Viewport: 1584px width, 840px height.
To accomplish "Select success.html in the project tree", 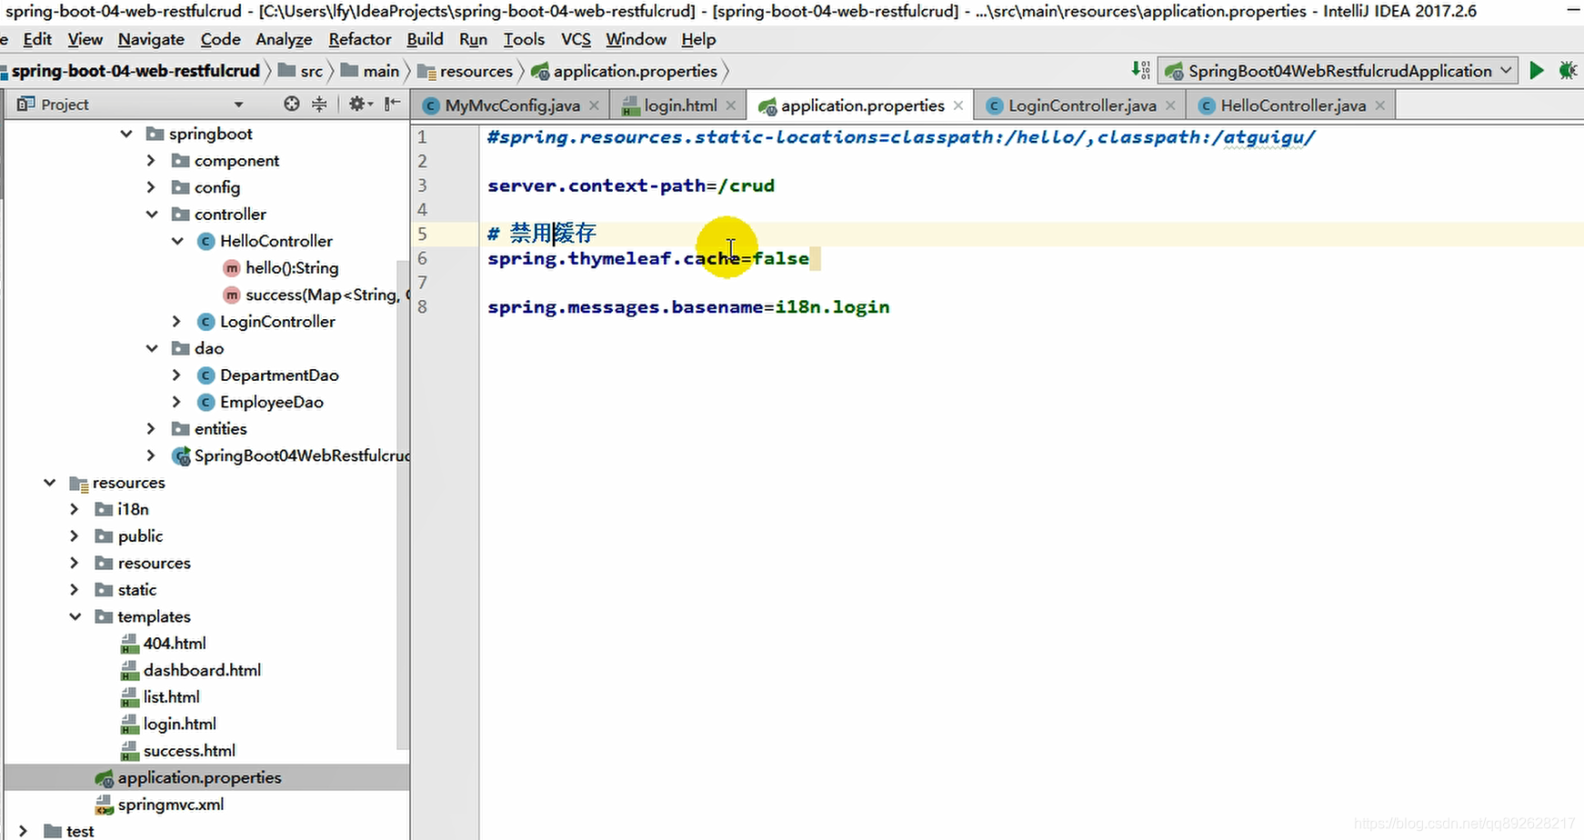I will 189,751.
